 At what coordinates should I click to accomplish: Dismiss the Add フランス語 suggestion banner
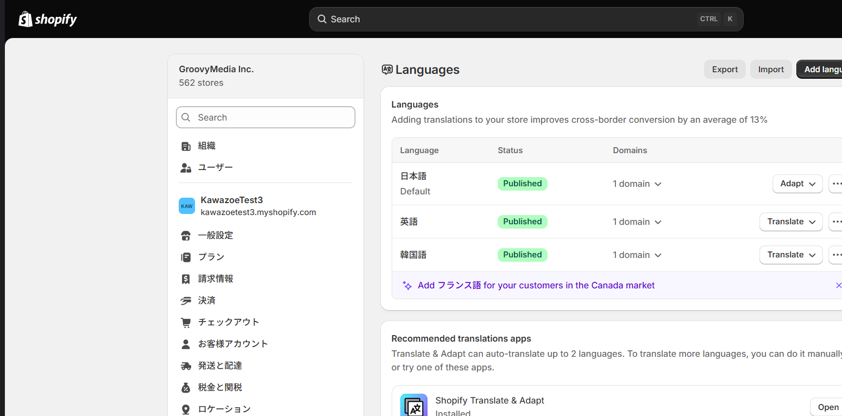click(838, 286)
